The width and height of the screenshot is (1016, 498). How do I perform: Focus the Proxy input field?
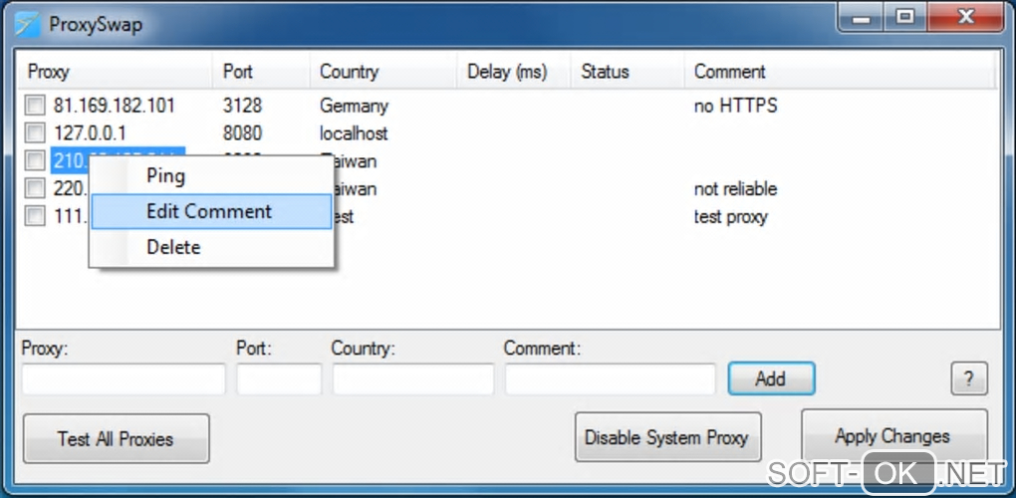[x=124, y=379]
